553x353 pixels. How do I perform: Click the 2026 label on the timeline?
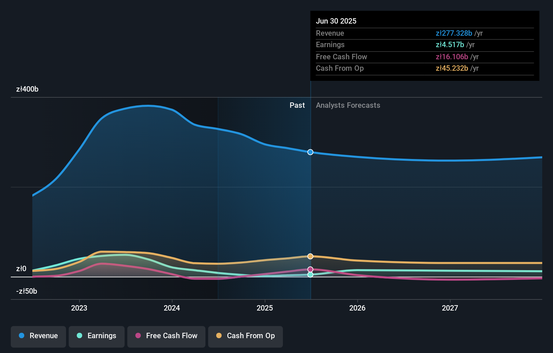(x=358, y=308)
